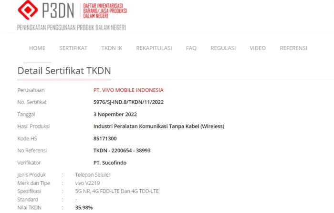334x213 pixels.
Task: Click the Peningkatan Penggunaan Produk Dalam Negeri tagline
Action: [x=72, y=28]
